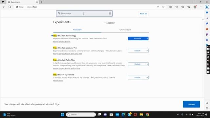Open Project Kodiak: Terminology Enabled dropdown
This screenshot has height=118, width=210.
tap(138, 39)
